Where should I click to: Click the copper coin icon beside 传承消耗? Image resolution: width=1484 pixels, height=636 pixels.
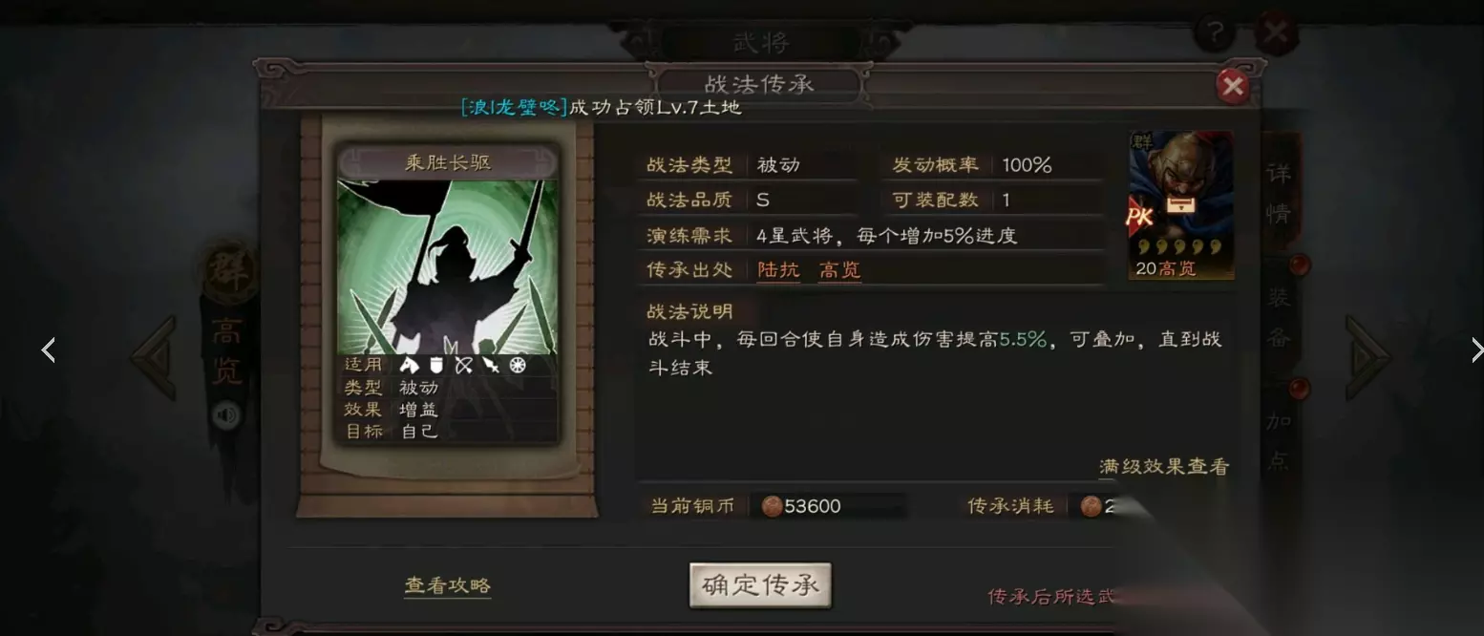[x=1091, y=506]
